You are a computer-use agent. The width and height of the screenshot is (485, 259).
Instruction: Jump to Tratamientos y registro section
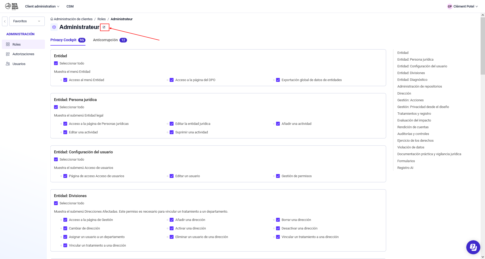tap(414, 114)
